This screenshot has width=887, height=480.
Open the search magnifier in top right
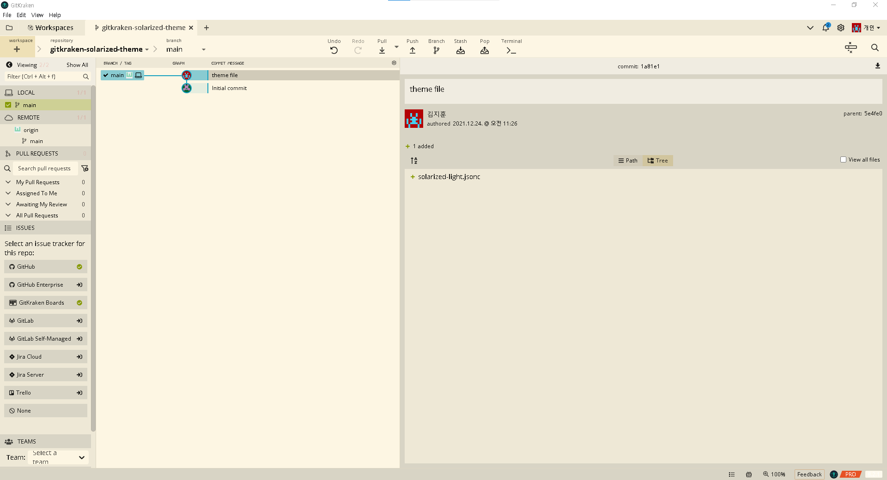tap(875, 48)
